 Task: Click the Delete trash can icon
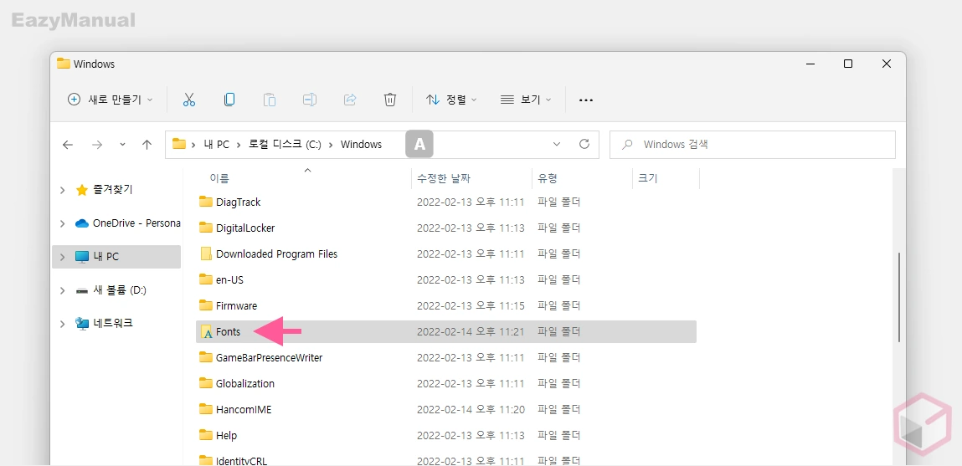pos(390,100)
